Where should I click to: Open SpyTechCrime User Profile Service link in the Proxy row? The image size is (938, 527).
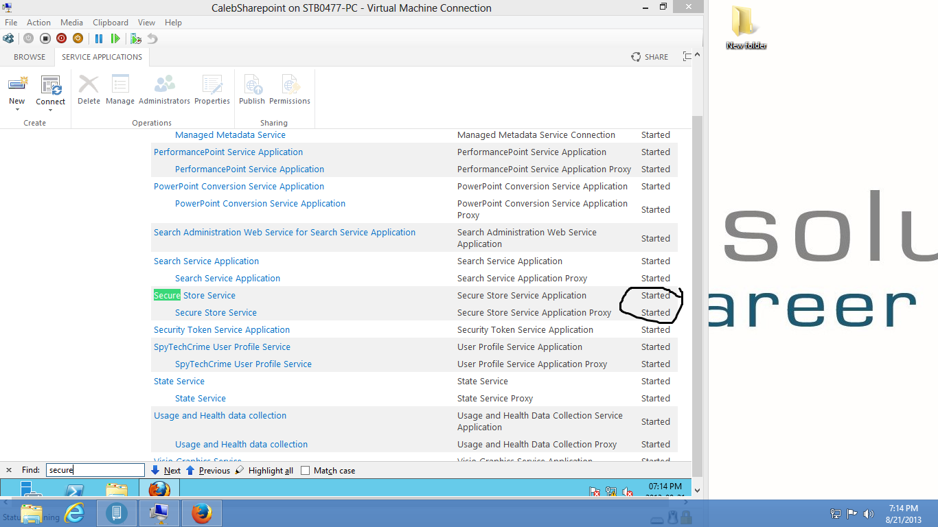coord(243,364)
